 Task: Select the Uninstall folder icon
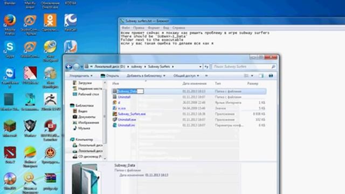point(115,97)
